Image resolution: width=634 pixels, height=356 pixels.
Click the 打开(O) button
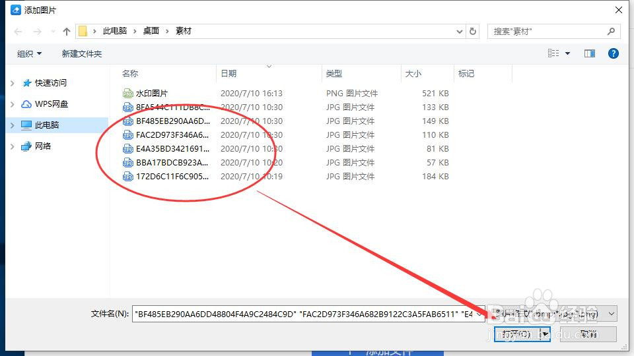point(516,334)
